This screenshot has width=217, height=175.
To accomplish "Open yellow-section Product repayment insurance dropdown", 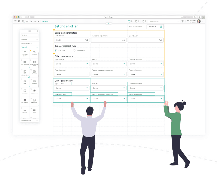I will (109, 74).
